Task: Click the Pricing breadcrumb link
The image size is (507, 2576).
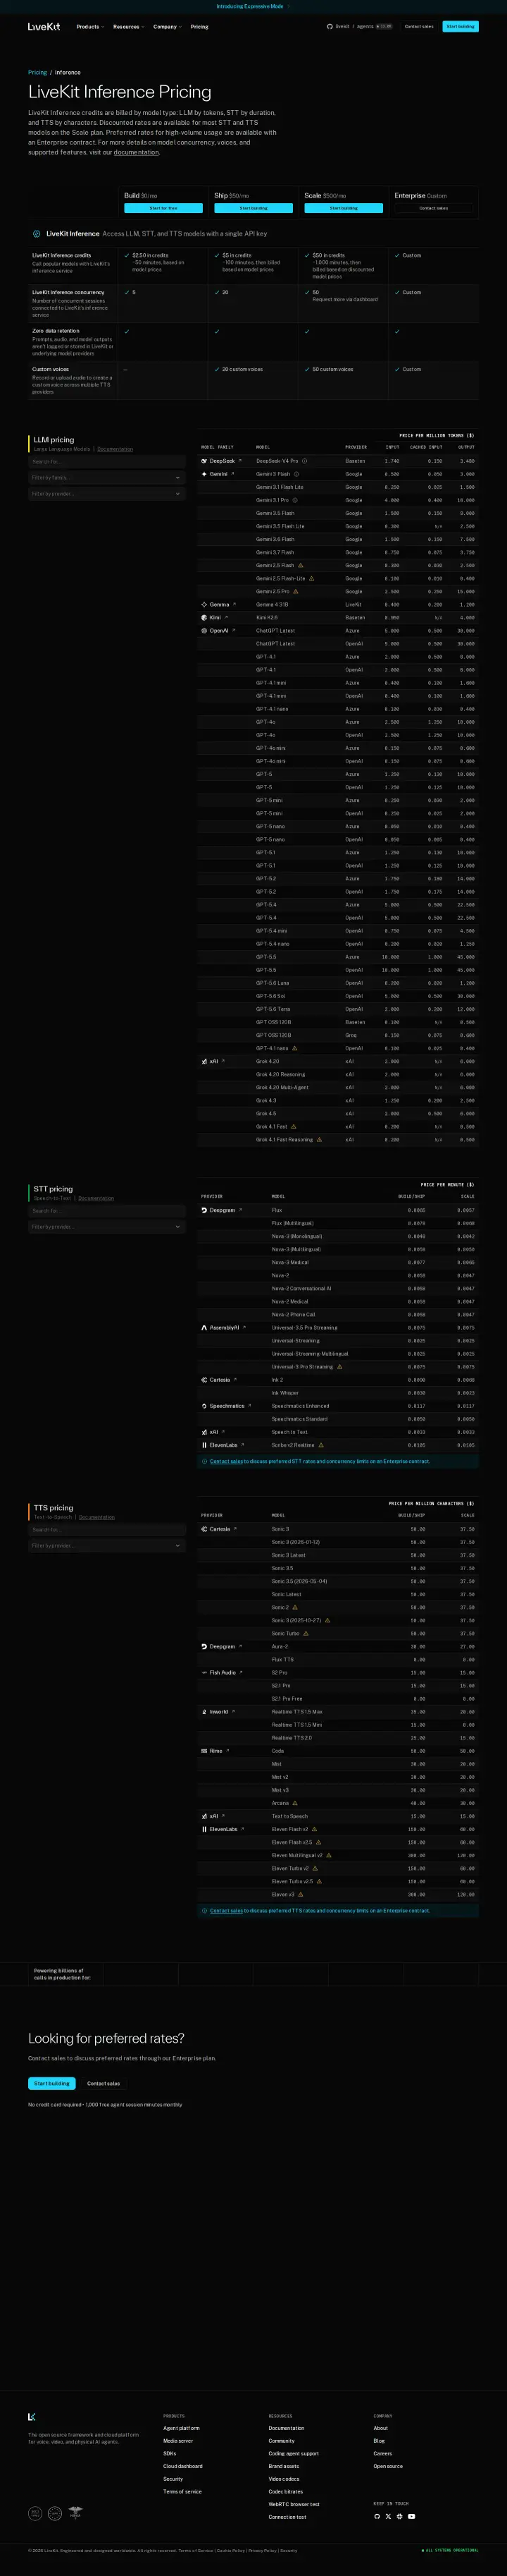Action: [x=37, y=72]
